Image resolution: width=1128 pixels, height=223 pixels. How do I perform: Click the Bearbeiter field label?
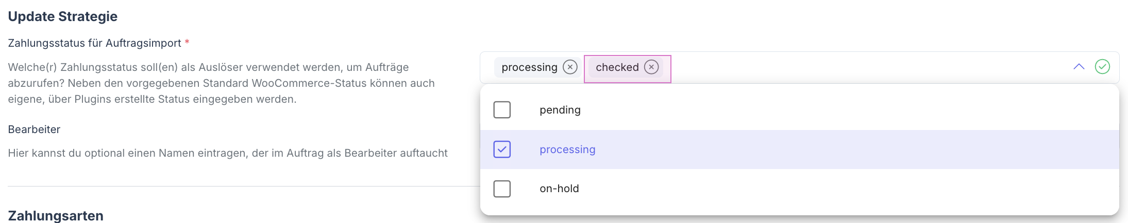34,129
